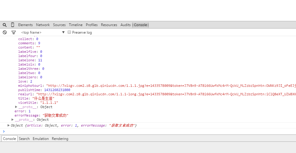296x153 pixels.
Task: Click the inspect element magnifier icon
Action: pyautogui.click(x=5, y=25)
